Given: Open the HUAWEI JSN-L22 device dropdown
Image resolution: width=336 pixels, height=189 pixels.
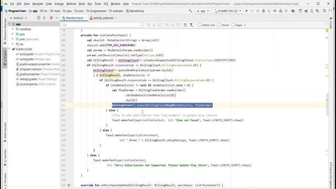Looking at the screenshot, I should 227,10.
